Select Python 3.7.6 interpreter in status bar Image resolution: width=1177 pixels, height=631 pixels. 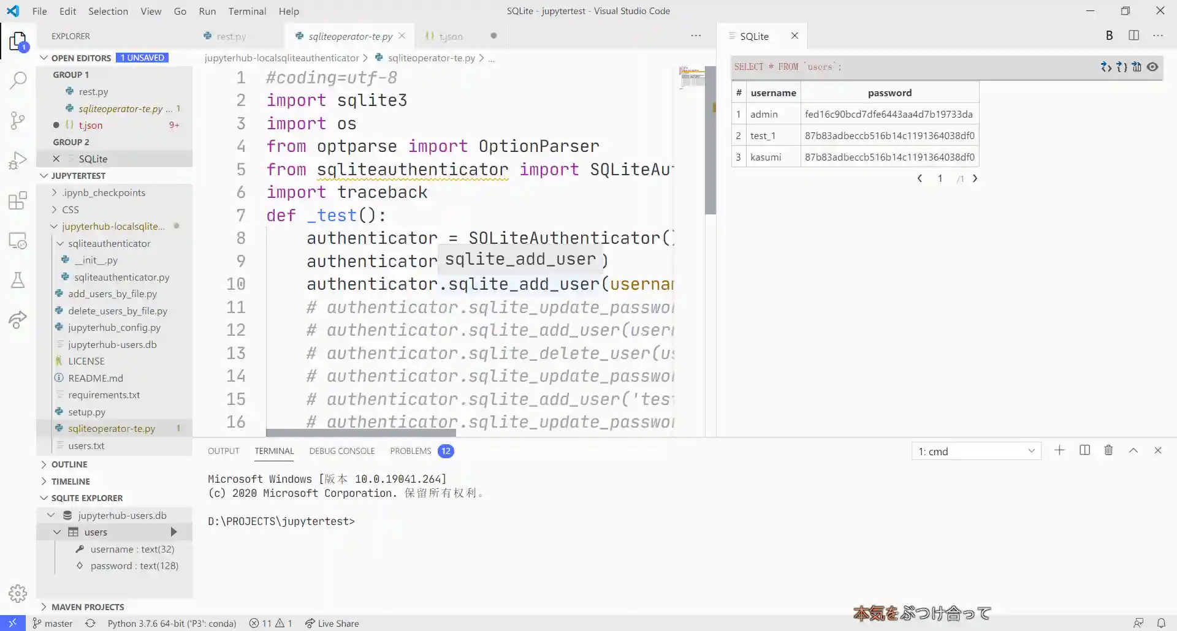172,623
